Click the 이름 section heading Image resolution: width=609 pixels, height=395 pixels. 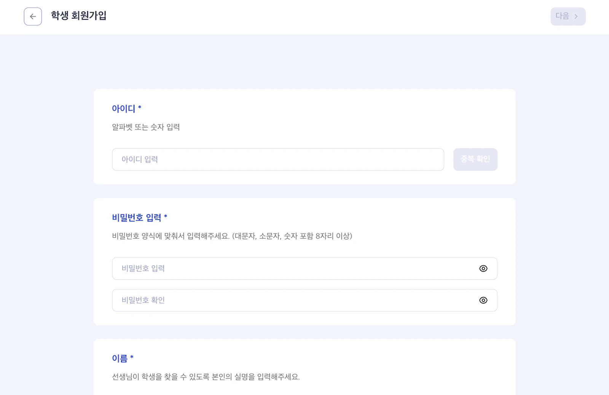(x=120, y=358)
